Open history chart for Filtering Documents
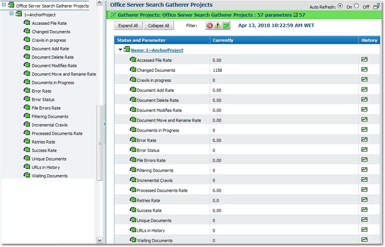Image resolution: width=385 pixels, height=247 pixels. (x=365, y=170)
